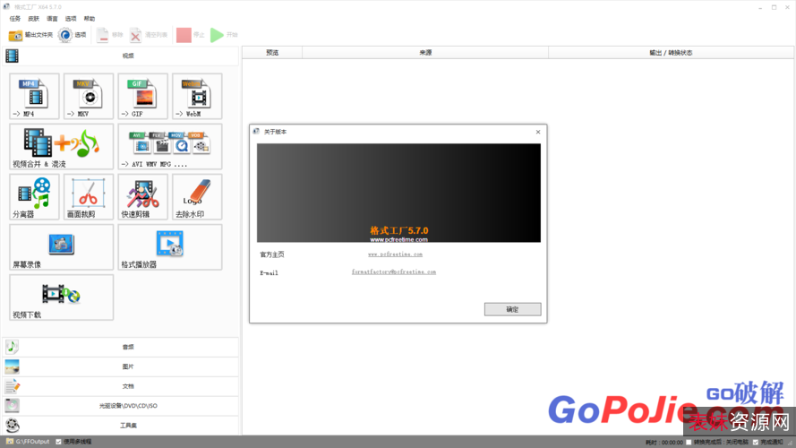Launch the 屏幕录像 screen recorder
The width and height of the screenshot is (796, 448).
[62, 247]
